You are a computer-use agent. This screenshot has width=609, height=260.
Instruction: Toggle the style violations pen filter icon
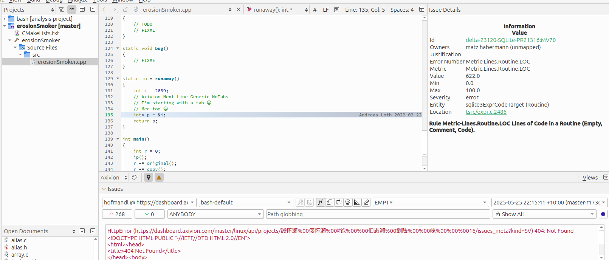[x=366, y=203]
